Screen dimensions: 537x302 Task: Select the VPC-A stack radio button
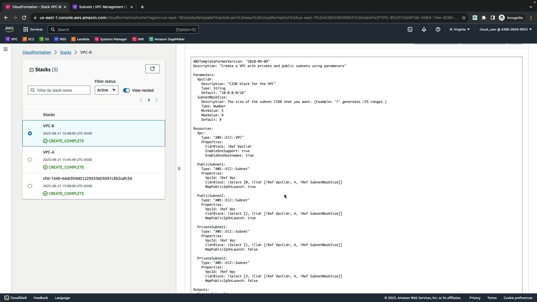pos(30,160)
